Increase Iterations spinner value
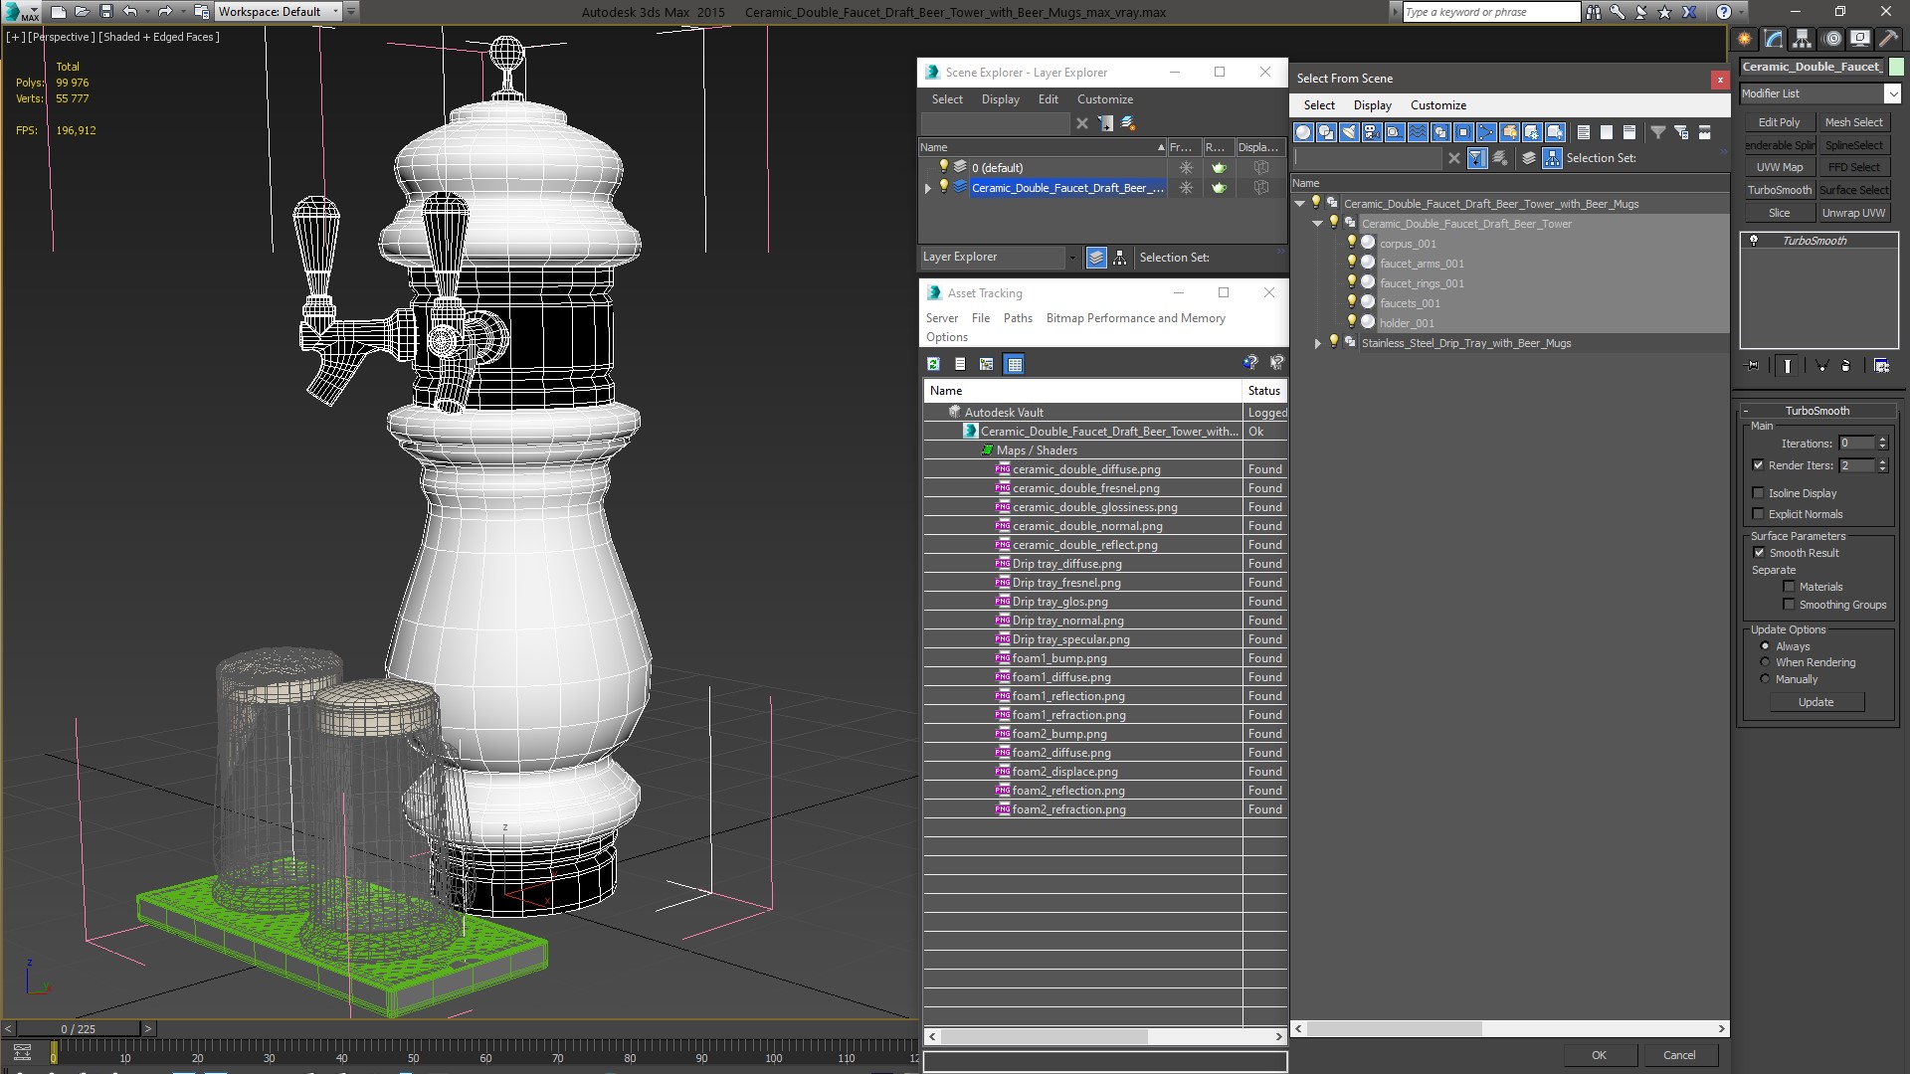Screen dimensions: 1910x1074 [1882, 440]
